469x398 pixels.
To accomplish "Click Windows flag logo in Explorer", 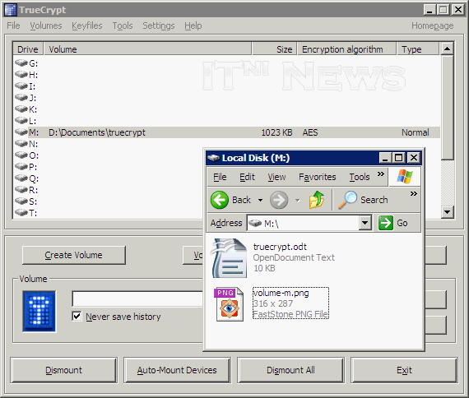I will [405, 176].
